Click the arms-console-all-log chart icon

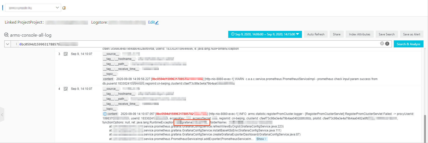pyautogui.click(x=7, y=35)
